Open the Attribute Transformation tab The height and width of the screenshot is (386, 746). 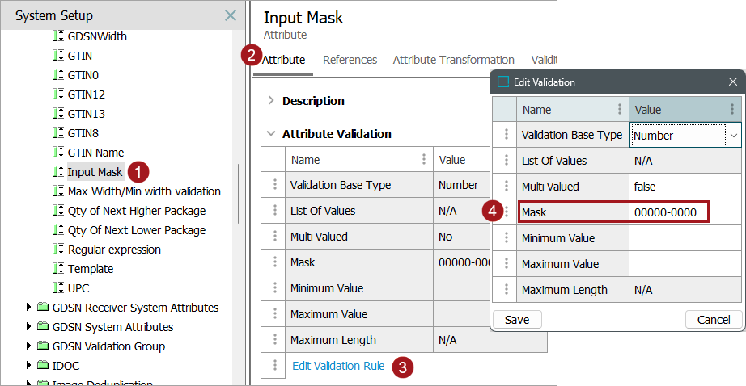click(x=453, y=60)
